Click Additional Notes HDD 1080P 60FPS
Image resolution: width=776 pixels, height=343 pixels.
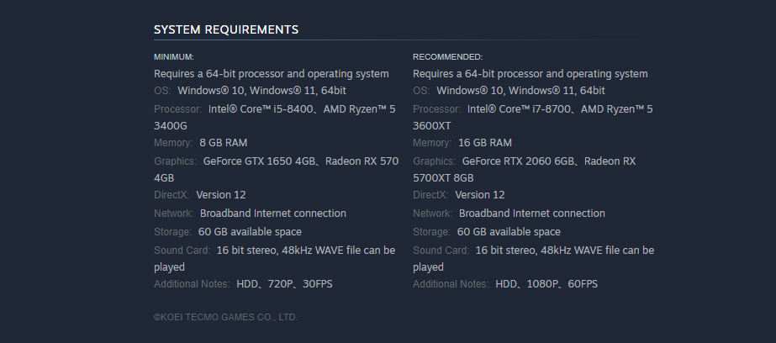[505, 284]
